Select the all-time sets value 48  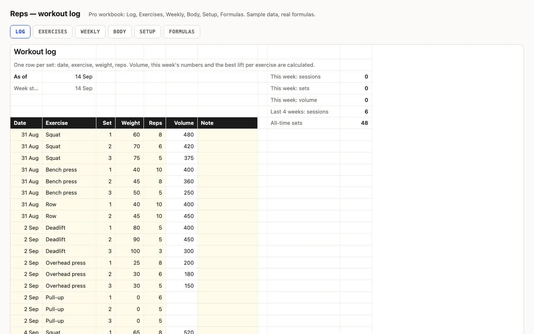coord(356,123)
